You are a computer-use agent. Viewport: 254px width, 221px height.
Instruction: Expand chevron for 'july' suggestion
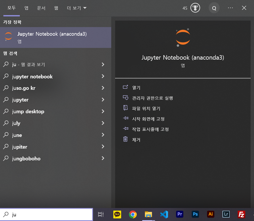[x=103, y=123]
